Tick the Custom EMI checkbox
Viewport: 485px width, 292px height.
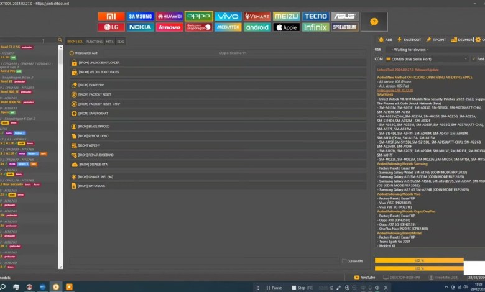tap(344, 261)
